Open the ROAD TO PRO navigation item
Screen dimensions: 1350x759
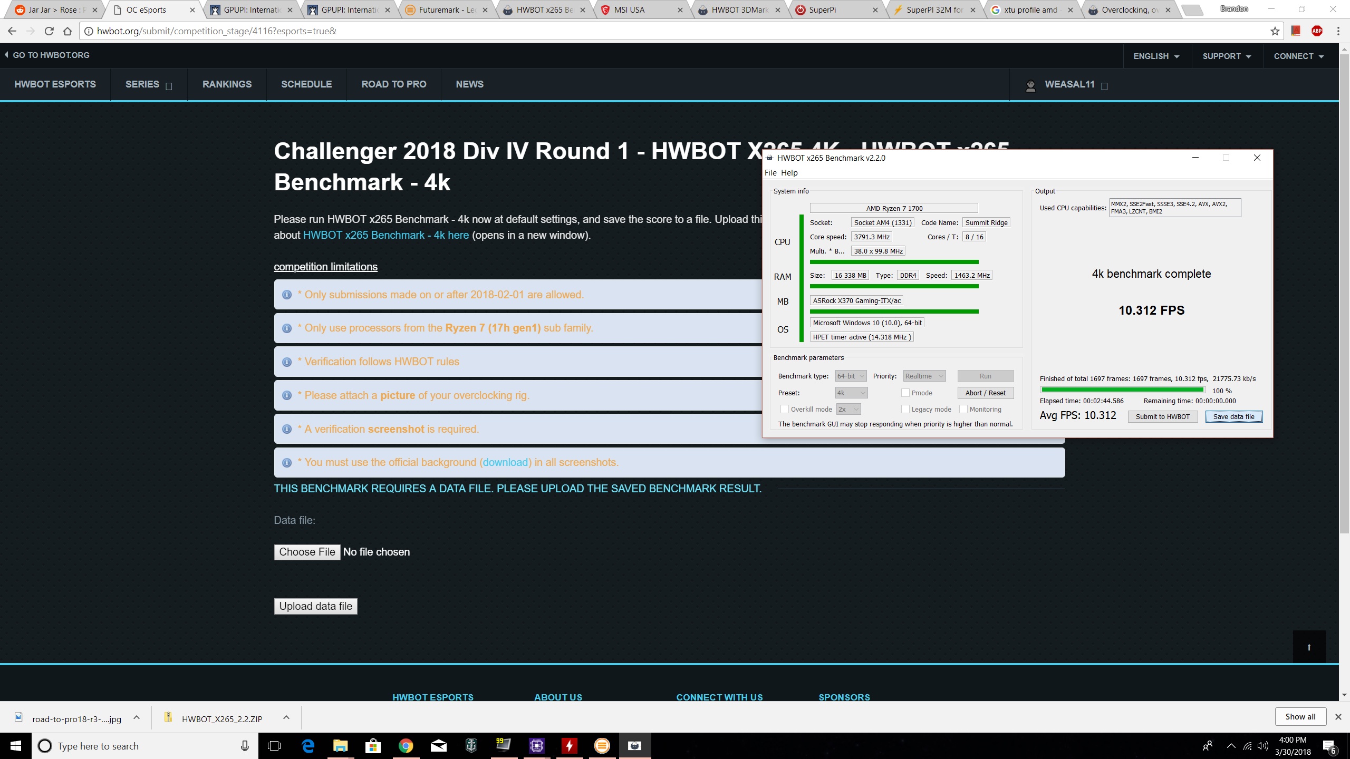click(x=394, y=85)
